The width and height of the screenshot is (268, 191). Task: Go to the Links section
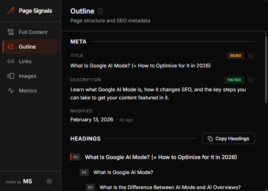(30, 61)
